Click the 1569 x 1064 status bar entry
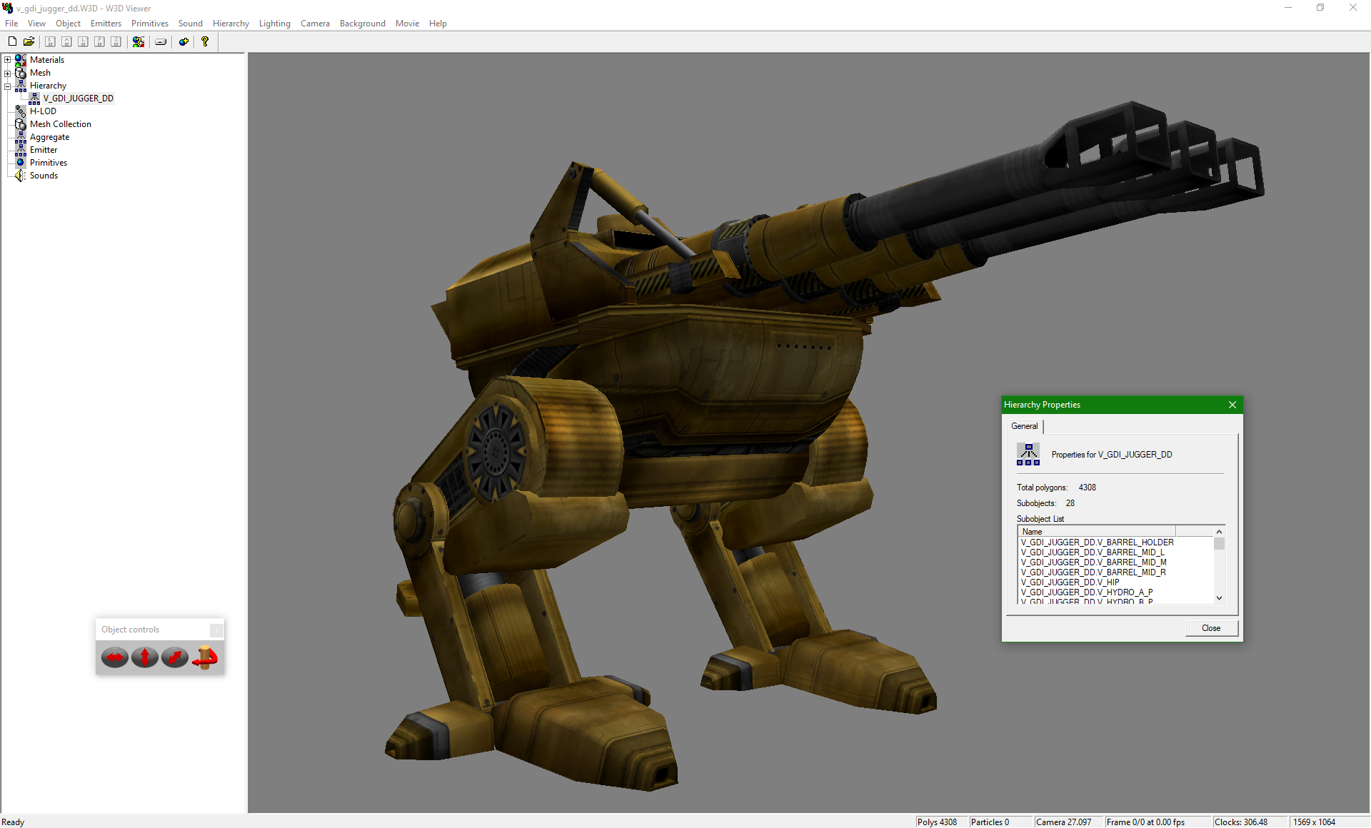 click(1328, 822)
